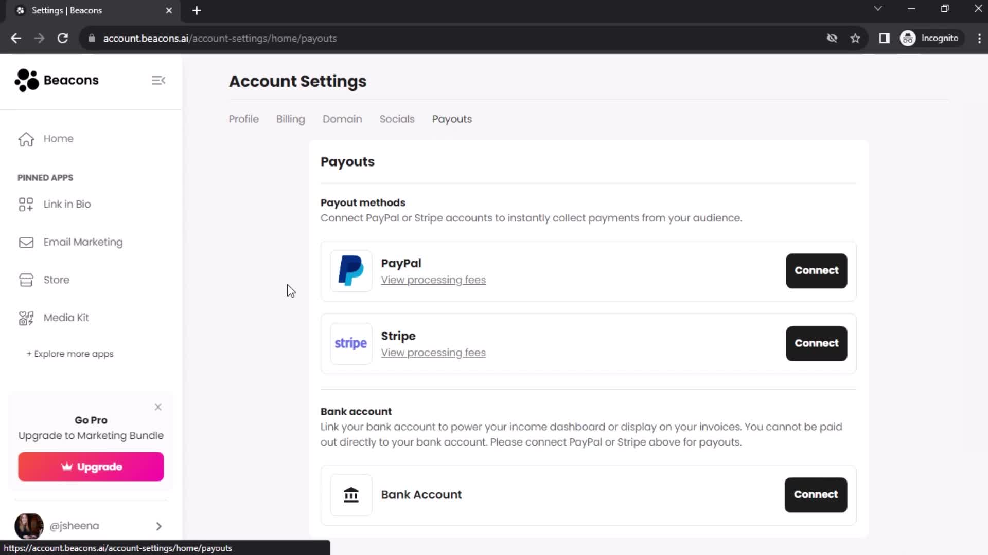Click the hamburger menu toggle icon
The height and width of the screenshot is (555, 988).
(x=159, y=80)
